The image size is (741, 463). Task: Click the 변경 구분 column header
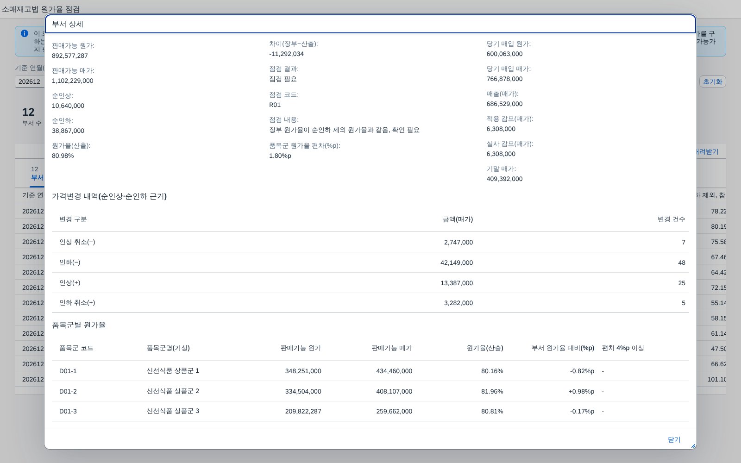(73, 219)
